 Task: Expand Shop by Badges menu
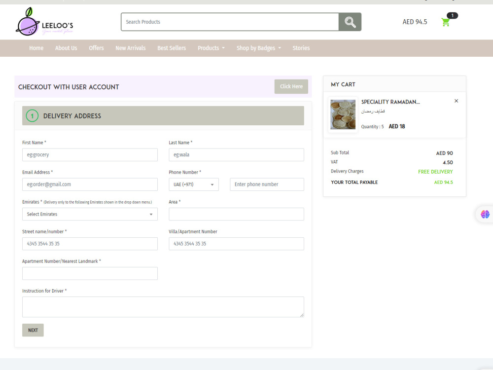point(259,48)
